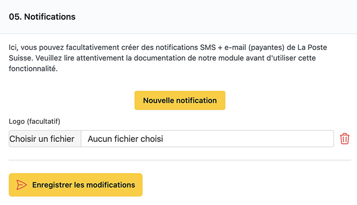Save changes with Enregistrer les modifications

76,185
